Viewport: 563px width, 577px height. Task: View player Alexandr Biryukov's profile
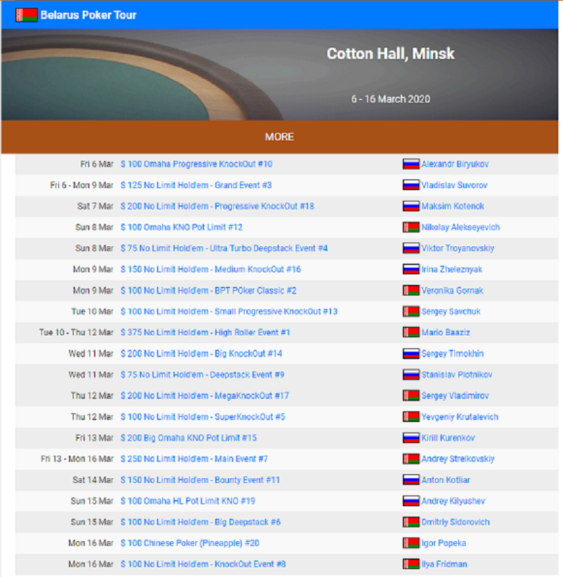click(x=455, y=164)
